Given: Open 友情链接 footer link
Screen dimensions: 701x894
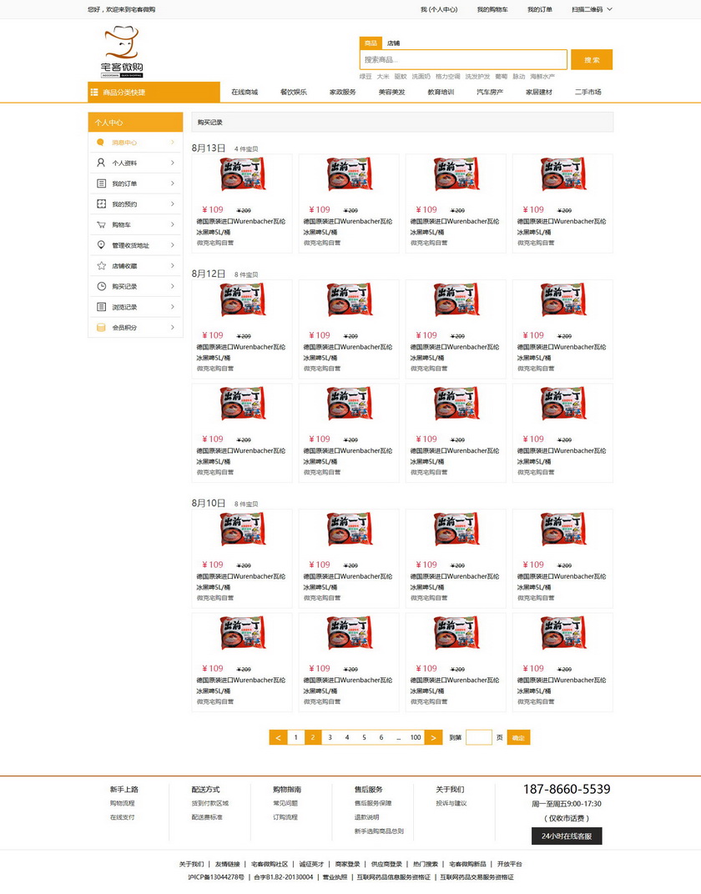Looking at the screenshot, I should pos(228,864).
